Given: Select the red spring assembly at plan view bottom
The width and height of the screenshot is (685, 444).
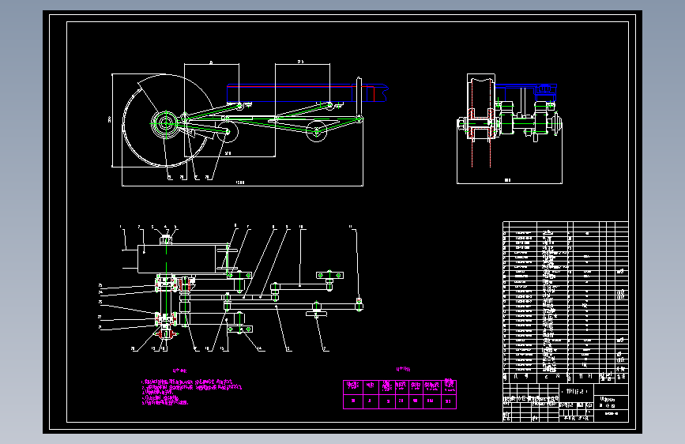Looking at the screenshot, I should click(x=166, y=334).
